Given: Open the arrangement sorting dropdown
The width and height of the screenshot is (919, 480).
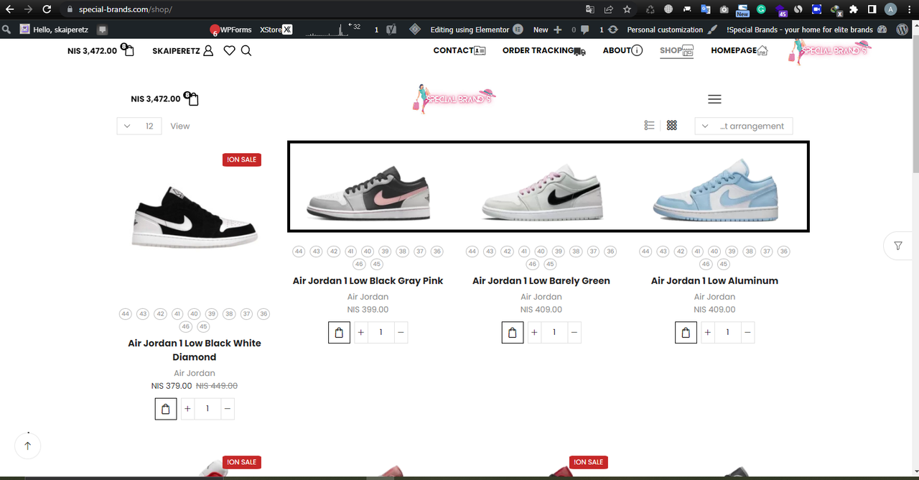Looking at the screenshot, I should point(744,126).
